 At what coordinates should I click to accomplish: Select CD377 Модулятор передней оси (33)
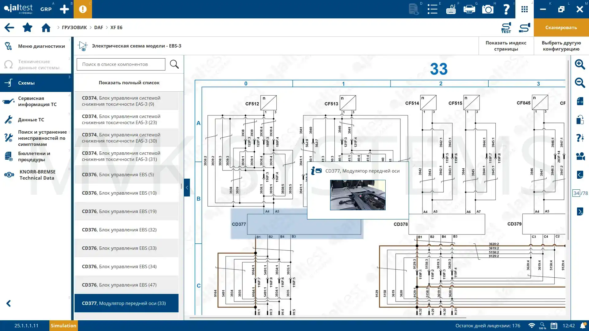point(126,303)
